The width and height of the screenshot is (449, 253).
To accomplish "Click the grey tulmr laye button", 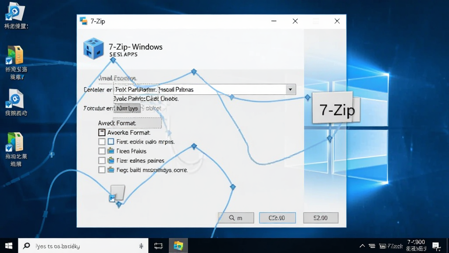I will [127, 108].
